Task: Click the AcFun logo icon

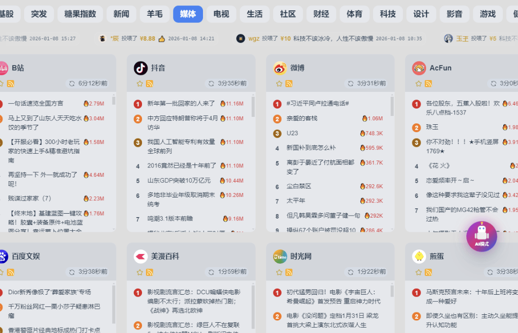Action: 419,68
